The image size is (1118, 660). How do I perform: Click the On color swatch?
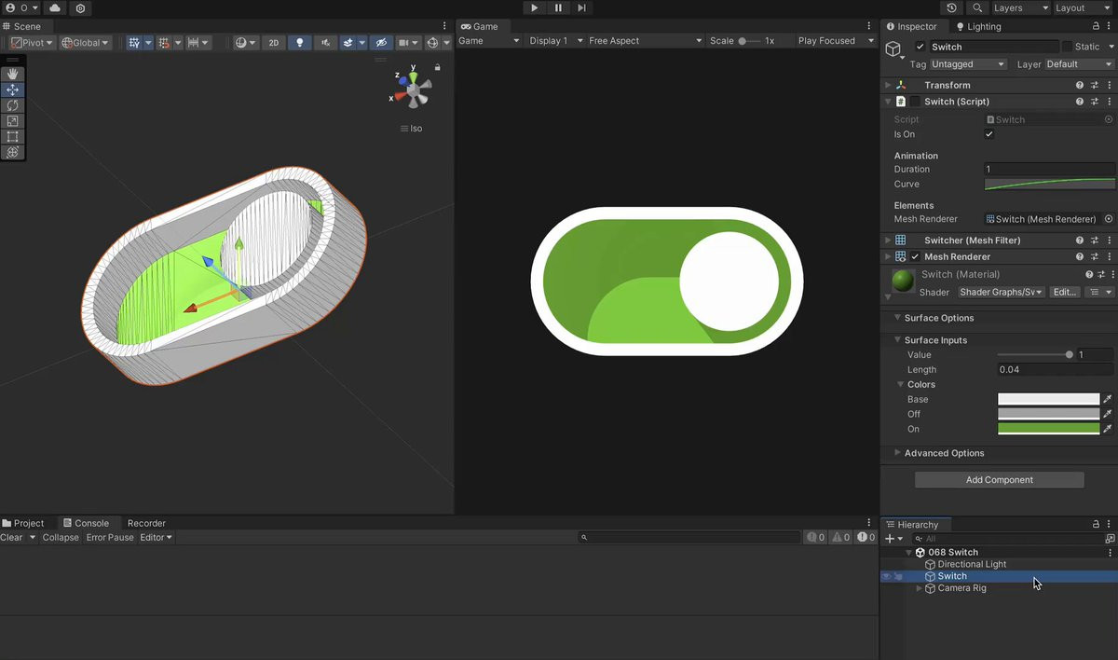(x=1048, y=429)
